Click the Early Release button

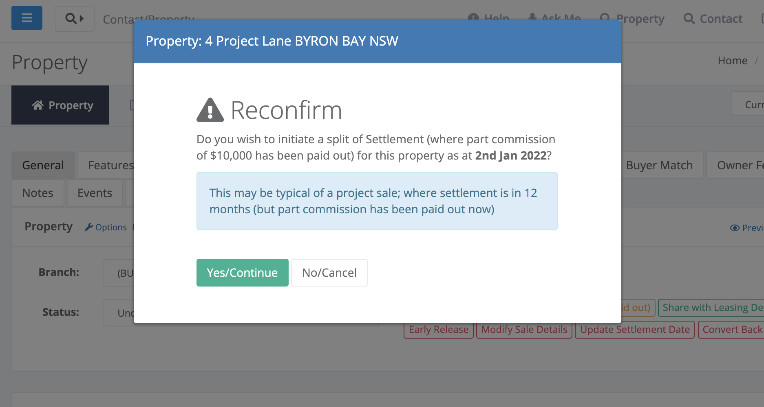[x=439, y=330]
